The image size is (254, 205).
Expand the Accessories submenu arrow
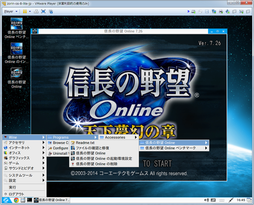click(x=135, y=137)
